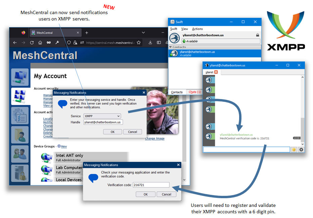Image resolution: width=313 pixels, height=218 pixels.
Task: Click the change image link under the profile photo
Action: [154, 138]
